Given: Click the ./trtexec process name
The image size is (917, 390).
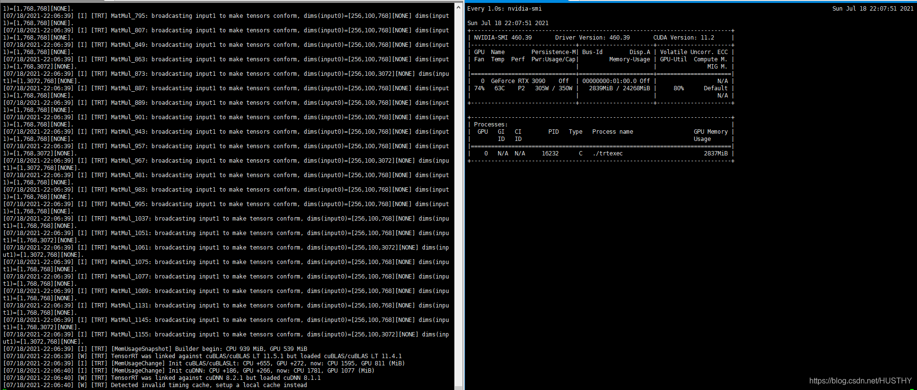Looking at the screenshot, I should [x=607, y=153].
